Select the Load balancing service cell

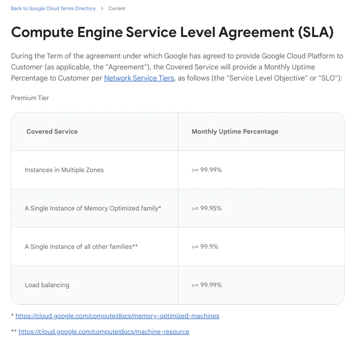coord(47,285)
